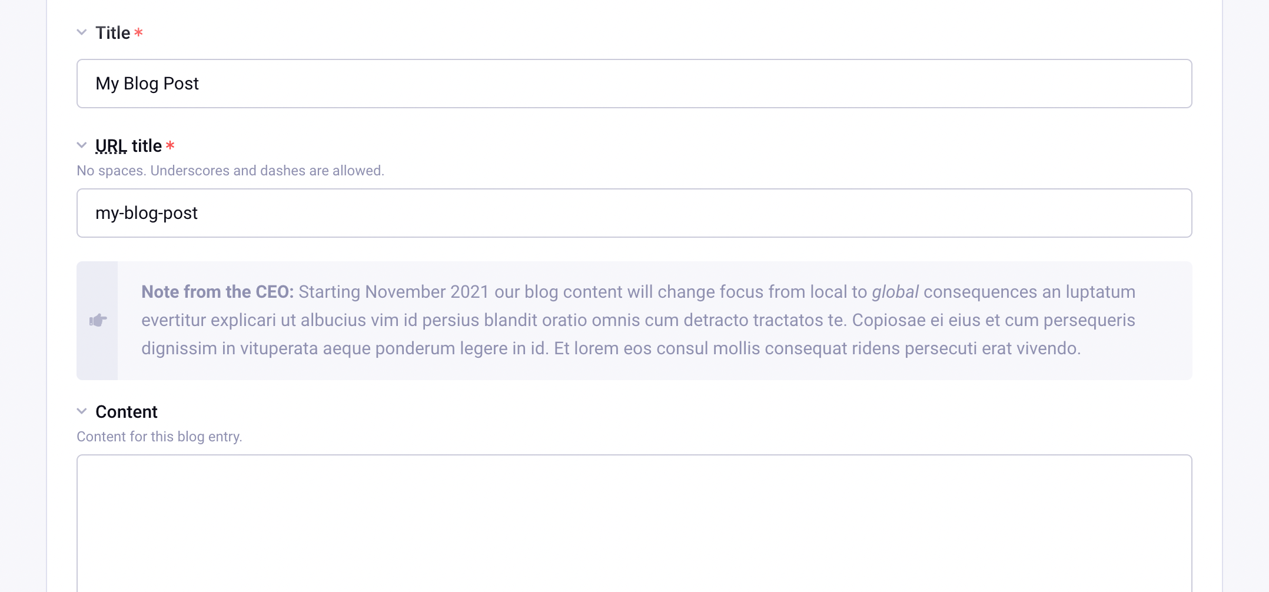Screen dimensions: 1269x592
Task: Focus the URL title input with my-blog-post
Action: pyautogui.click(x=634, y=213)
